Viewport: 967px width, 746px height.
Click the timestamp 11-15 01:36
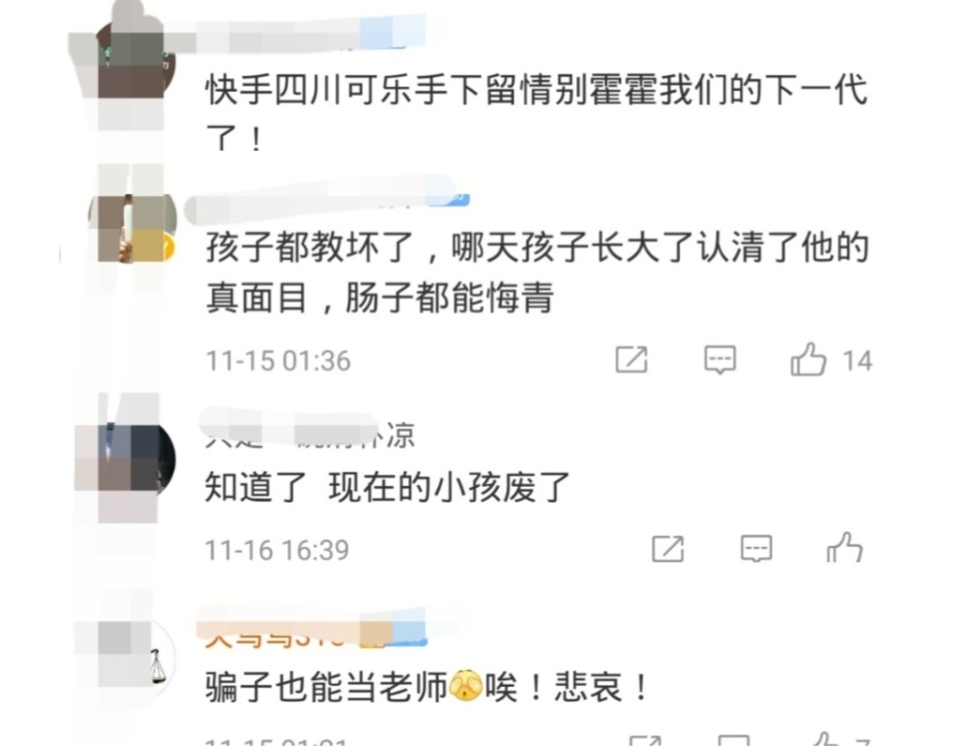coord(278,361)
